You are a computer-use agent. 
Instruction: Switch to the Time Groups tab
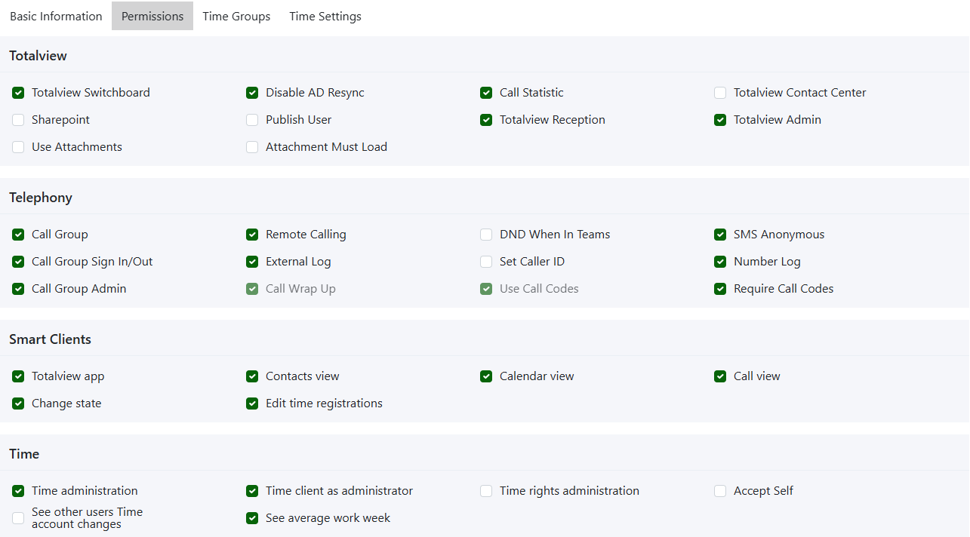click(x=236, y=16)
